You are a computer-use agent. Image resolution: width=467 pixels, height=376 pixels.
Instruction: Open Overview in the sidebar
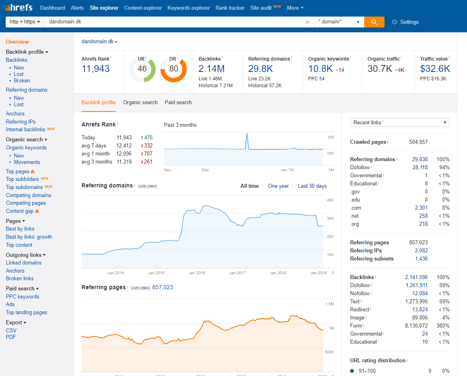click(x=17, y=42)
